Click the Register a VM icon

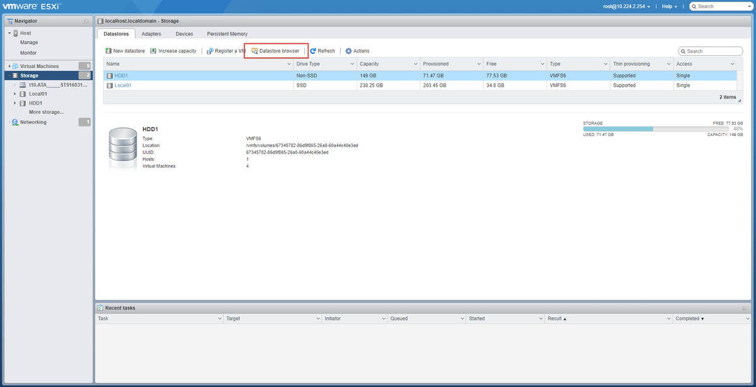(210, 51)
